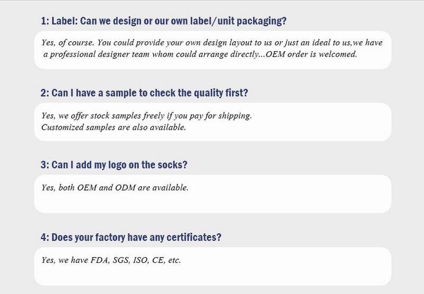Click blank area inside OEM/ODM answer box
The width and height of the screenshot is (424, 294).
tap(270, 200)
